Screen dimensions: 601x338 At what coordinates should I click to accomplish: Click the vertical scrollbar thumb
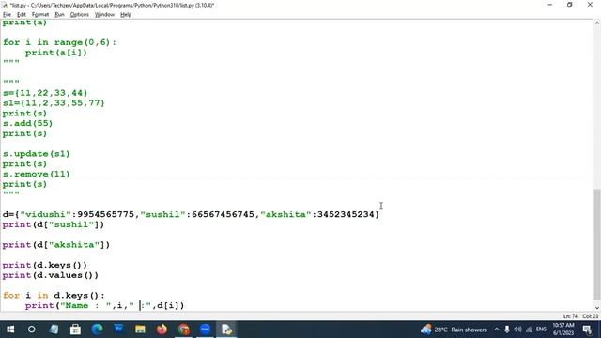click(597, 244)
